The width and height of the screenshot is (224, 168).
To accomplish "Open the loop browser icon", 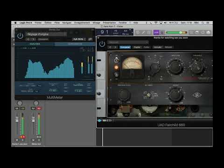I will [x=203, y=32].
